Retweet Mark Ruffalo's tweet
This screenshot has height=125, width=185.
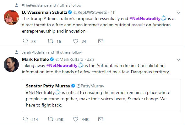(50, 119)
